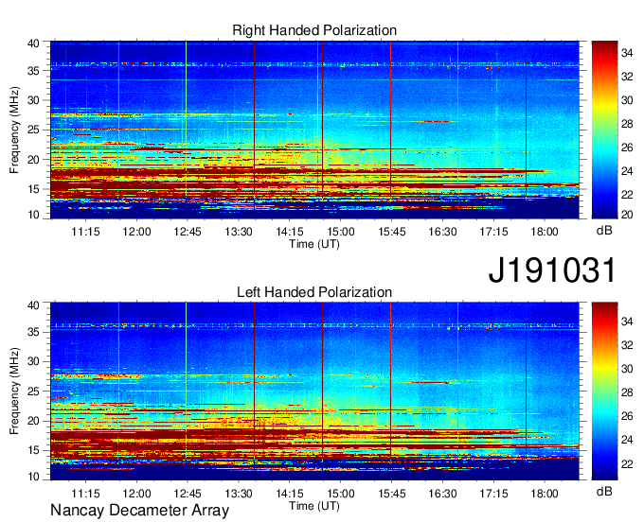Viewport: 644px width, 522px height.
Task: Click the Right Handed Polarization title
Action: [x=314, y=30]
